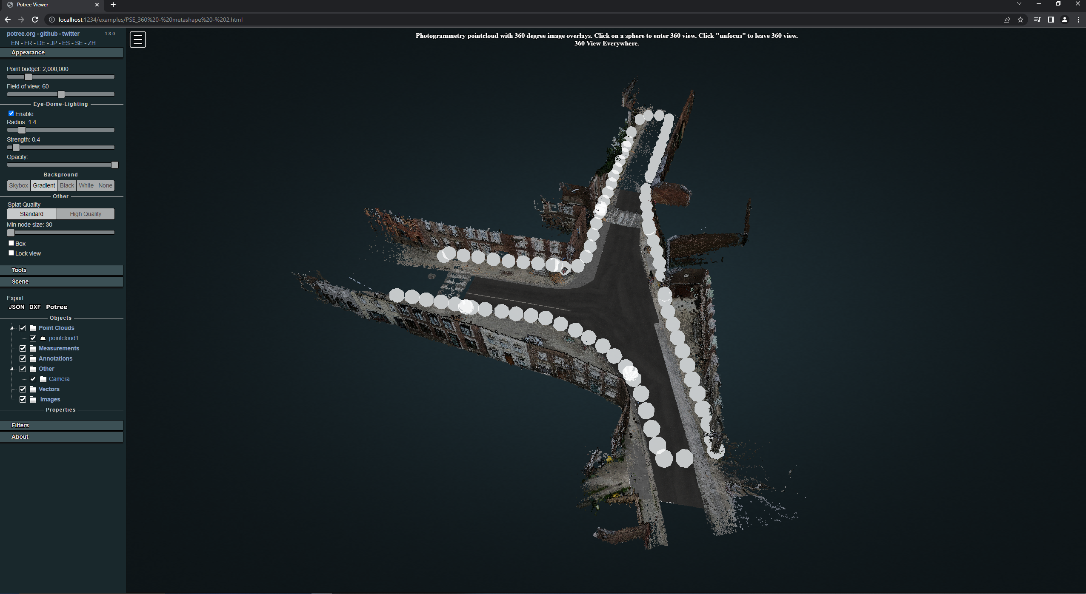Export scene as DXF
This screenshot has width=1086, height=594.
tap(35, 307)
